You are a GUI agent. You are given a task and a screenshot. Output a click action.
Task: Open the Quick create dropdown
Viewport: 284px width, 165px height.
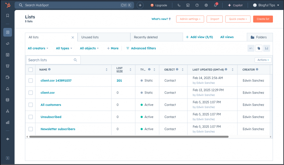tap(238, 19)
